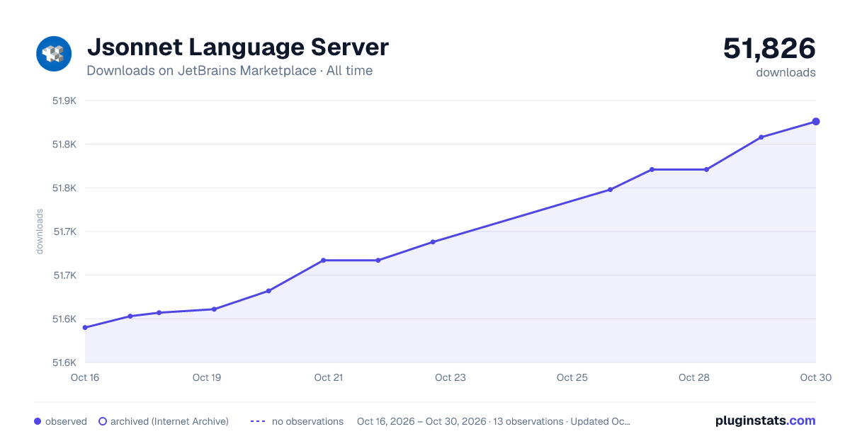Click the 'Jsonnet Language Server' title
This screenshot has width=850, height=446.
tap(237, 47)
